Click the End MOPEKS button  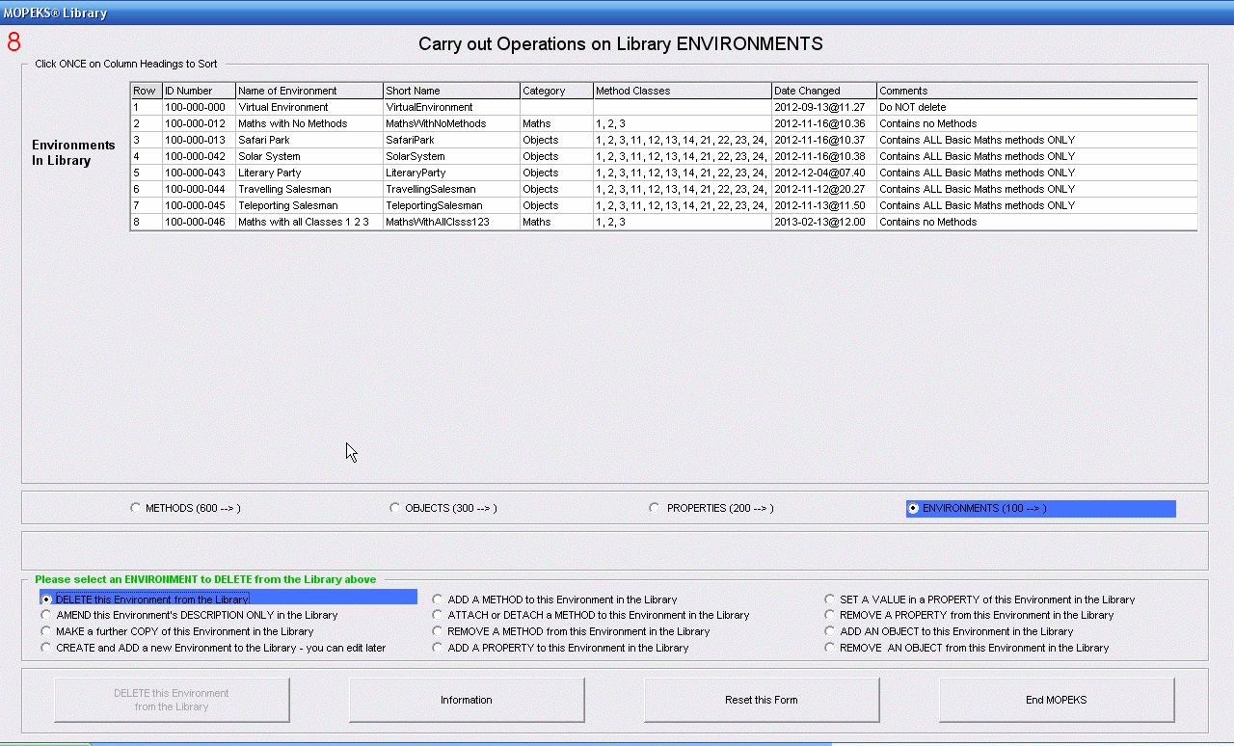point(1057,700)
